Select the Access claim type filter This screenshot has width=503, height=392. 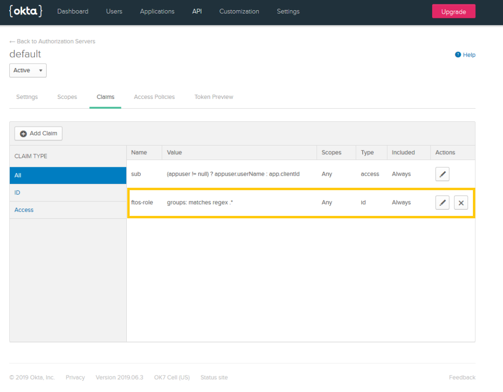pyautogui.click(x=24, y=210)
